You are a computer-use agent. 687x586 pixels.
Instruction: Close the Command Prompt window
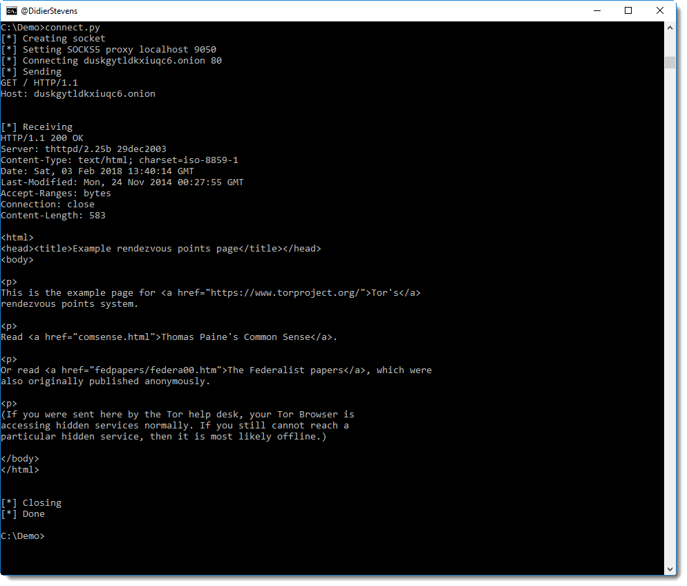(659, 10)
